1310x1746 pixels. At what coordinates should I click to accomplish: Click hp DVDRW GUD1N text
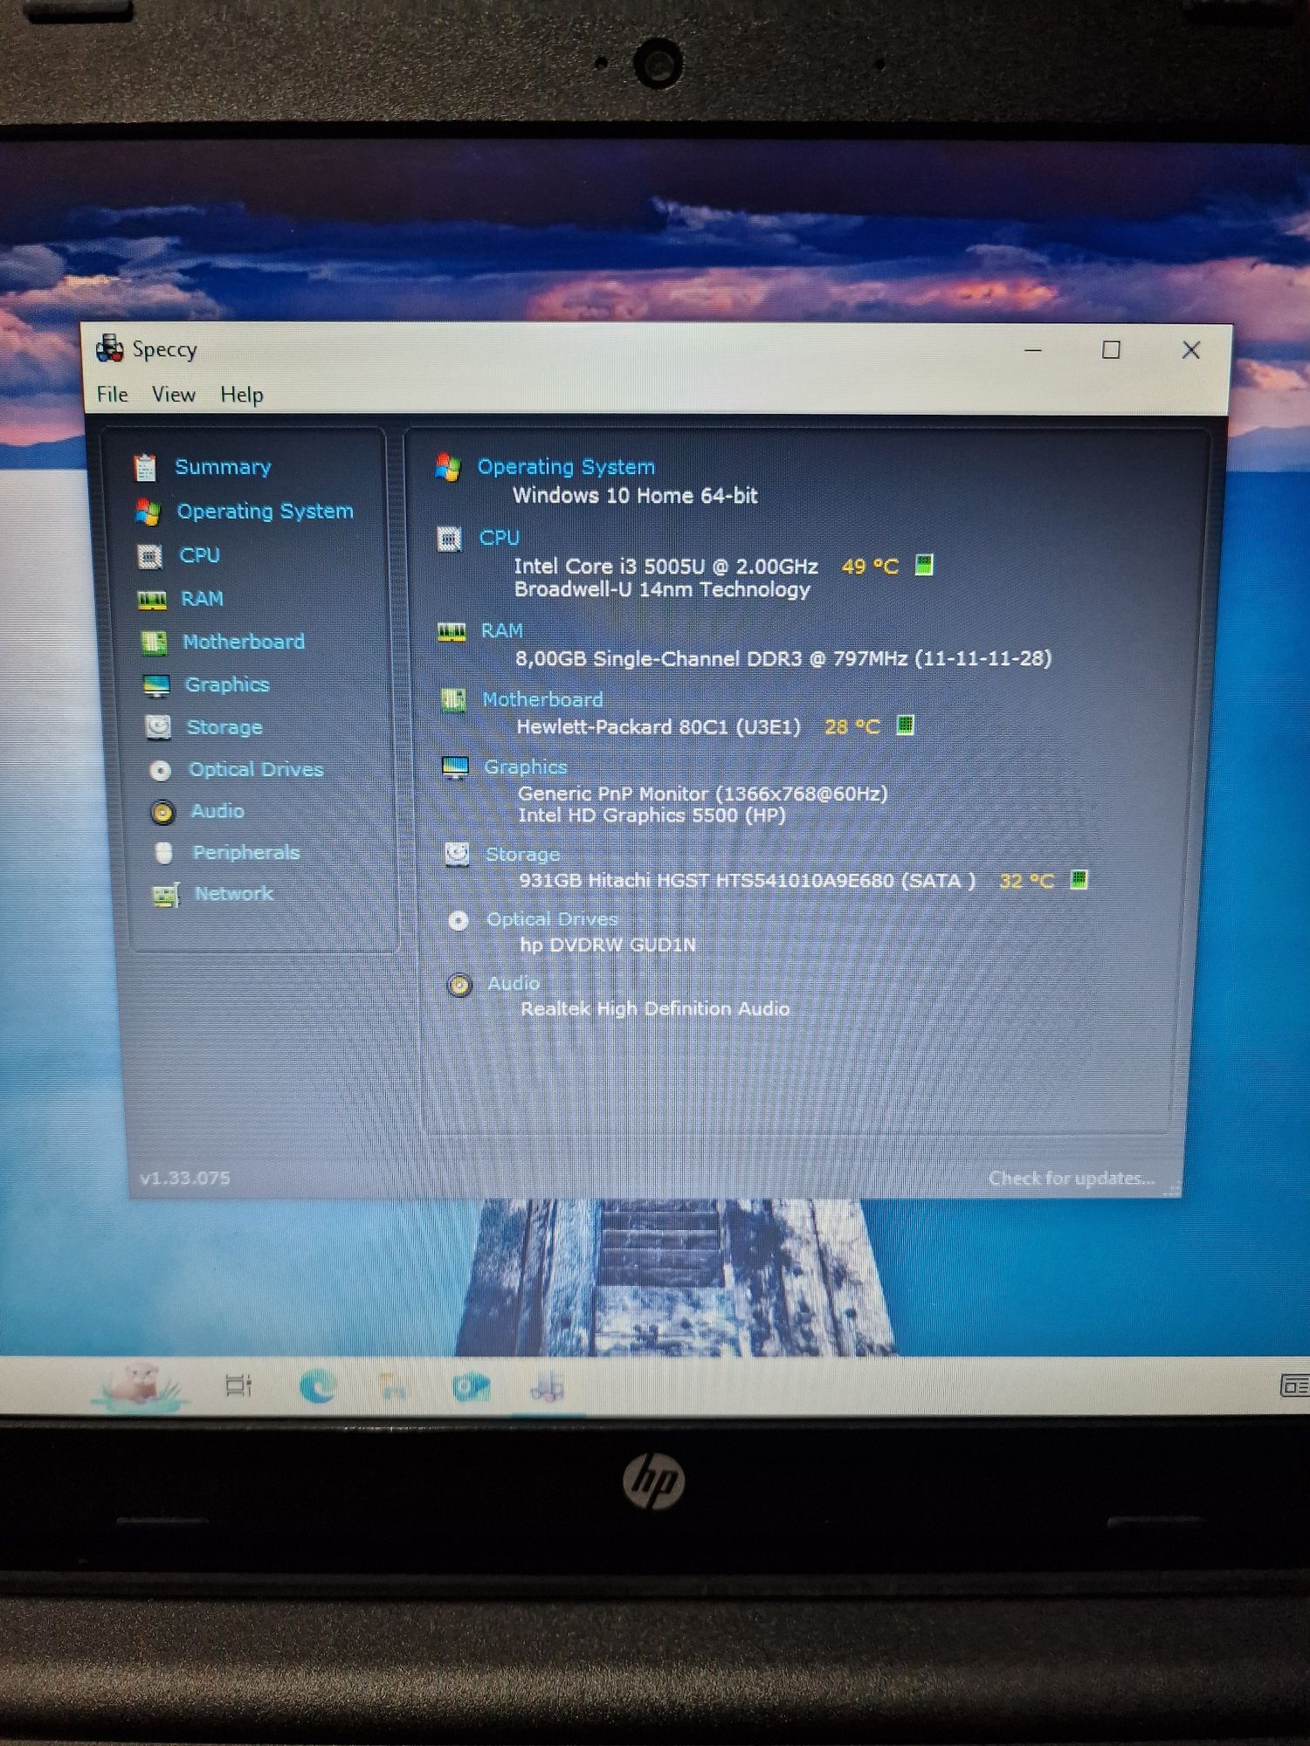(x=608, y=945)
